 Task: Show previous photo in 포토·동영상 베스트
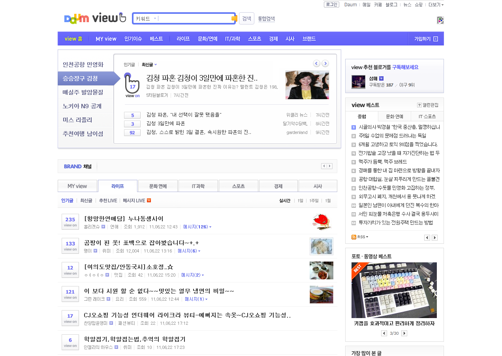pyautogui.click(x=384, y=333)
